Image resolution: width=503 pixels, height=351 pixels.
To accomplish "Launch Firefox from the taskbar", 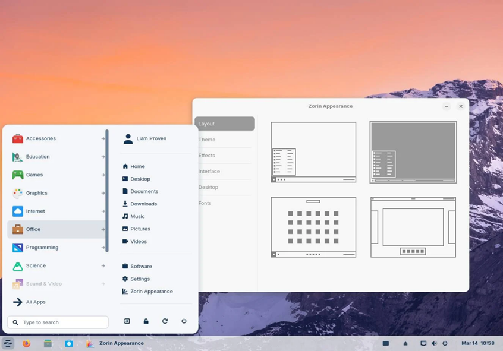I will (x=27, y=343).
